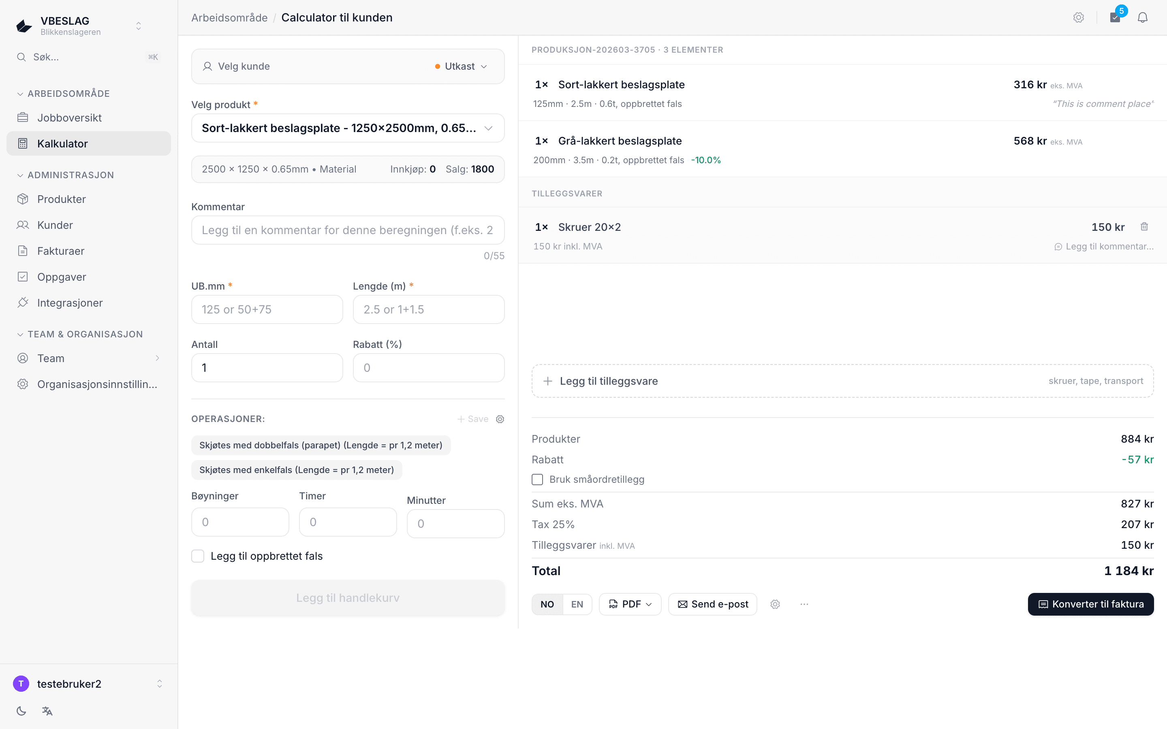Toggle dark mode moon icon
Image resolution: width=1167 pixels, height=729 pixels.
21,711
